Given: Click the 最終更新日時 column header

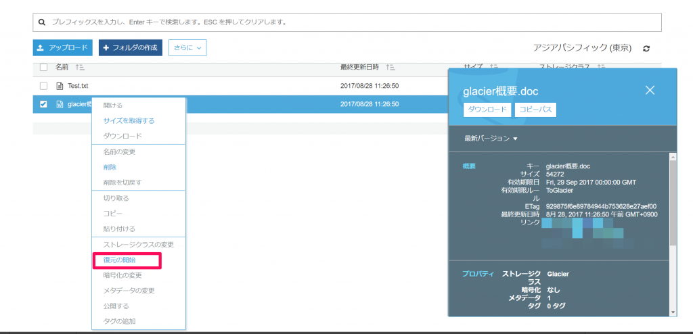Looking at the screenshot, I should 359,67.
